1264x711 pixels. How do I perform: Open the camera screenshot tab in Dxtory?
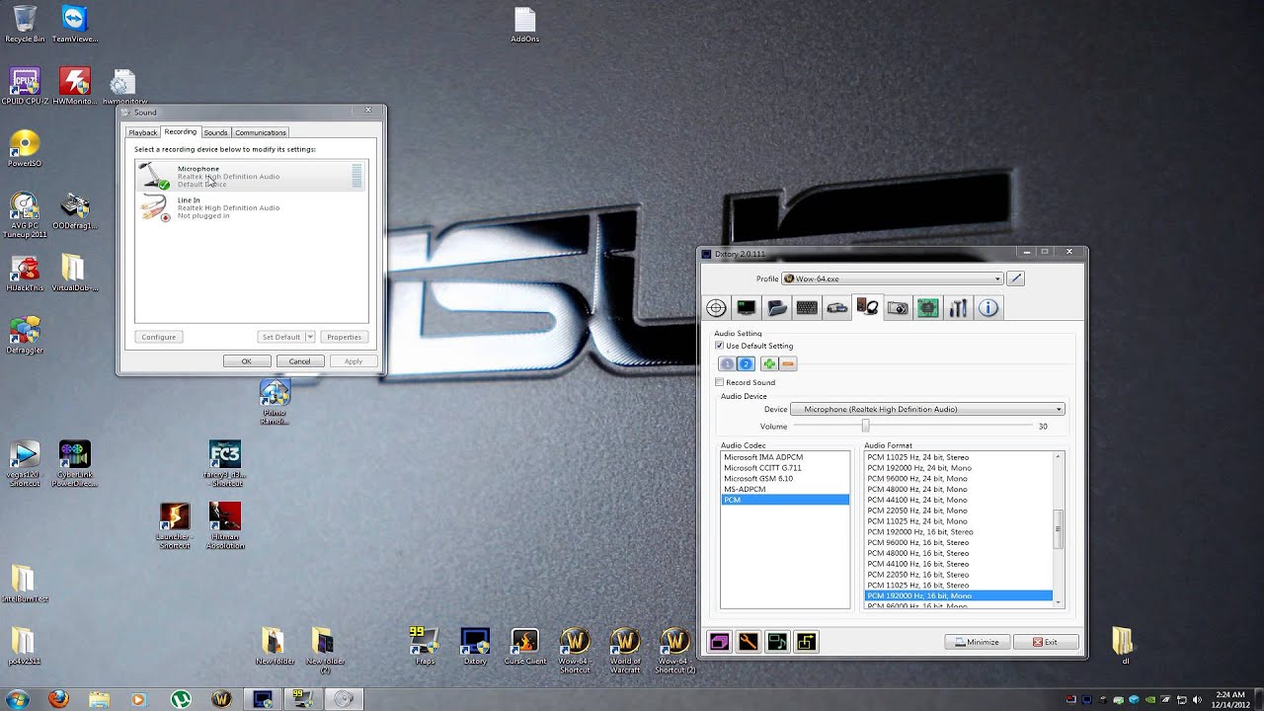pyautogui.click(x=898, y=308)
